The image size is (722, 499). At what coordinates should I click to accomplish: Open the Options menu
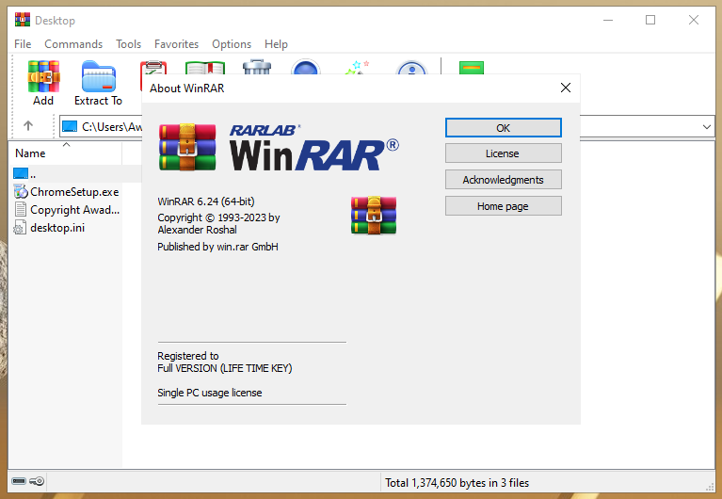[x=232, y=44]
